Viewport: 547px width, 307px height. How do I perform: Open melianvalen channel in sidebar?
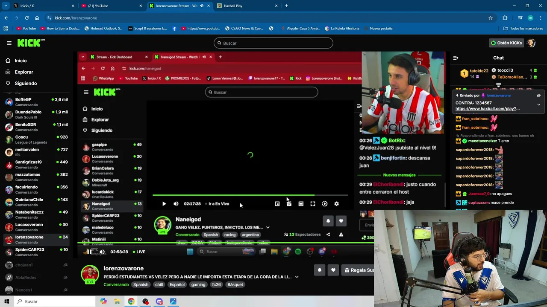point(36,152)
